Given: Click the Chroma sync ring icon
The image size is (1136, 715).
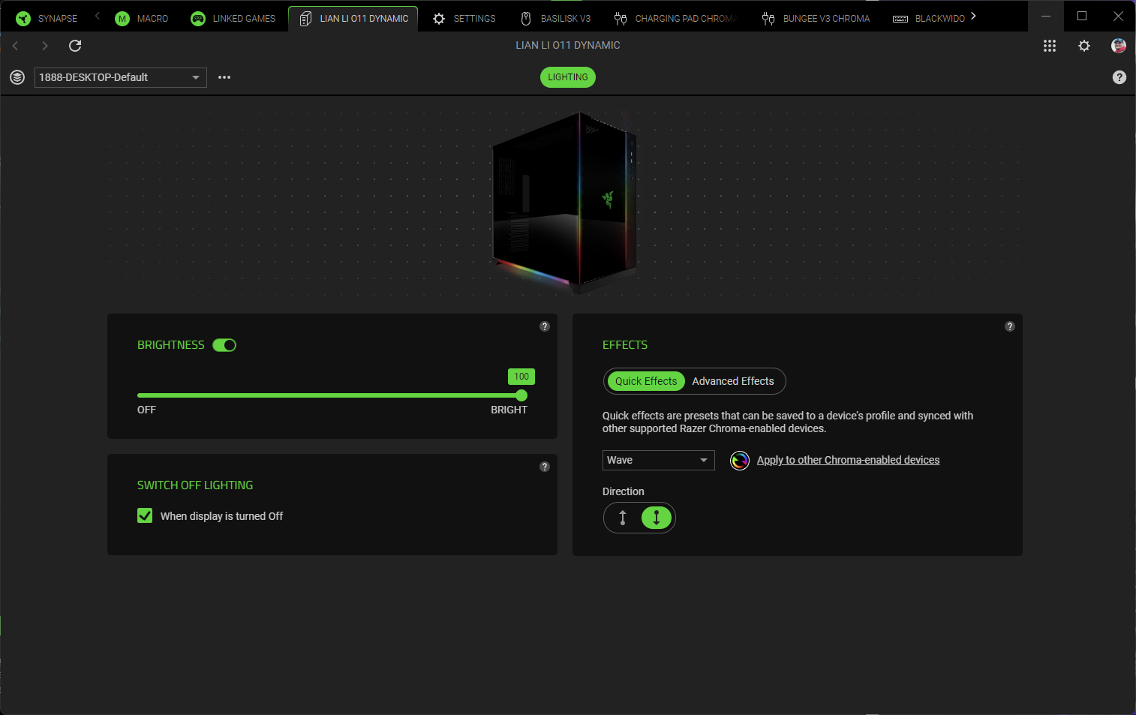Looking at the screenshot, I should [x=740, y=461].
